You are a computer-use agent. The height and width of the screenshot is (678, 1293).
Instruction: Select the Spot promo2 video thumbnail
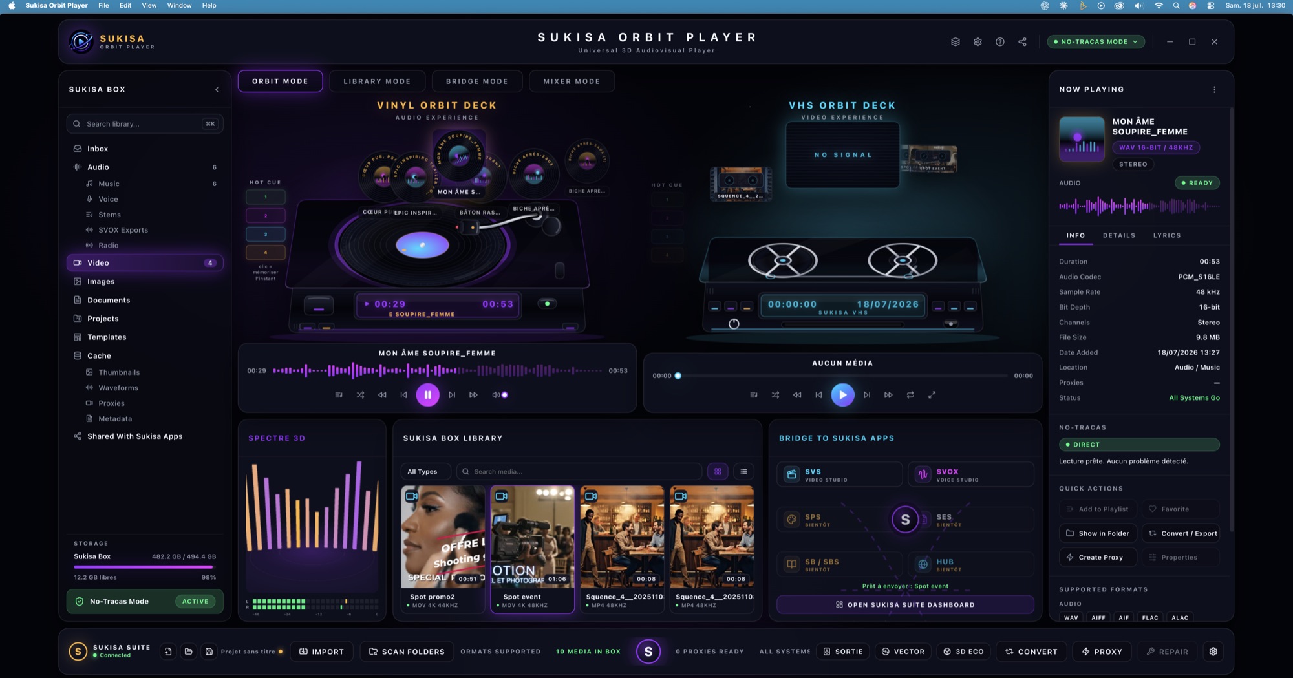443,549
